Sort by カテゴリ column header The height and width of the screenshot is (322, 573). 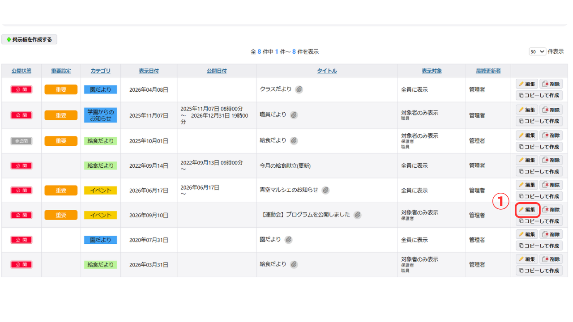pos(100,71)
